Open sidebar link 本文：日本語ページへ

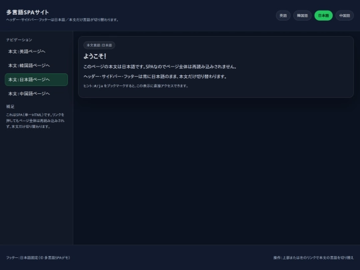36,80
